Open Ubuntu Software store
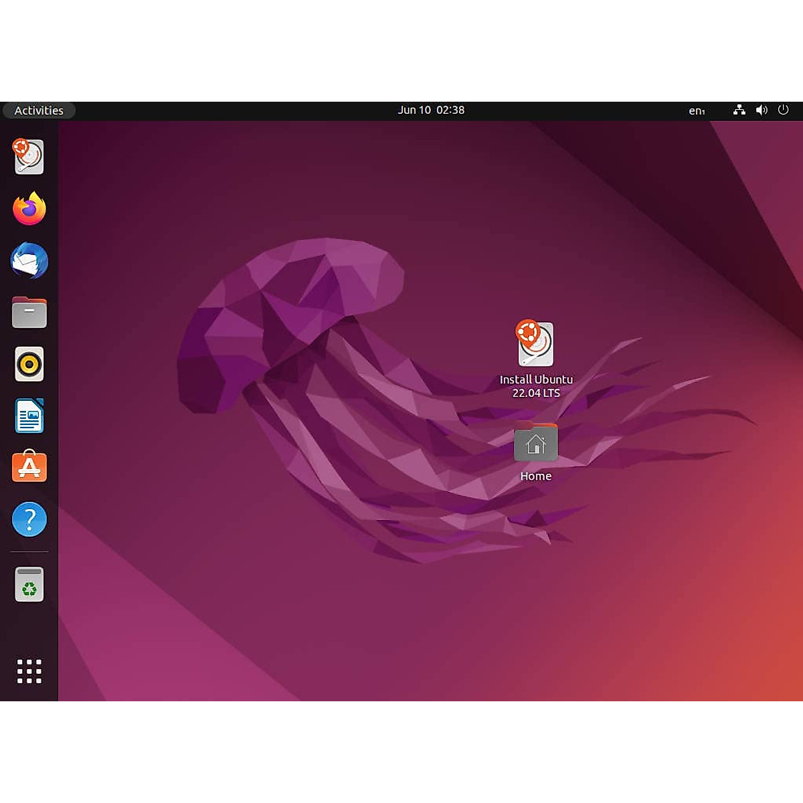803x803 pixels. [29, 467]
